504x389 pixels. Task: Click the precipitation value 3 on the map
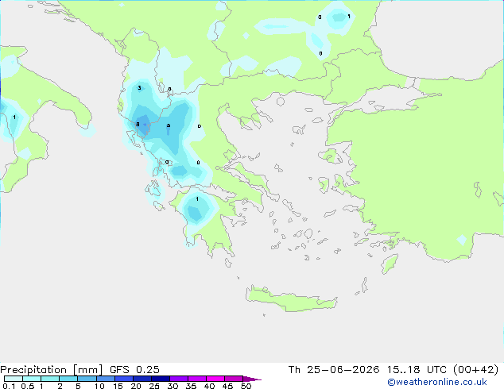(139, 87)
